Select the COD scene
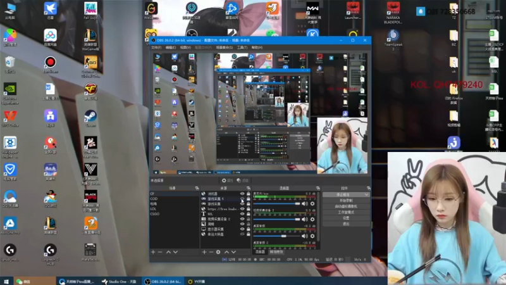Viewport: 506px width, 285px height. click(175, 199)
